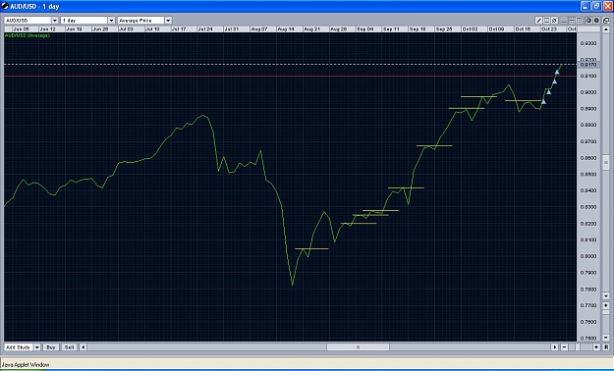Open the 1 day interval dropdown

coord(111,21)
